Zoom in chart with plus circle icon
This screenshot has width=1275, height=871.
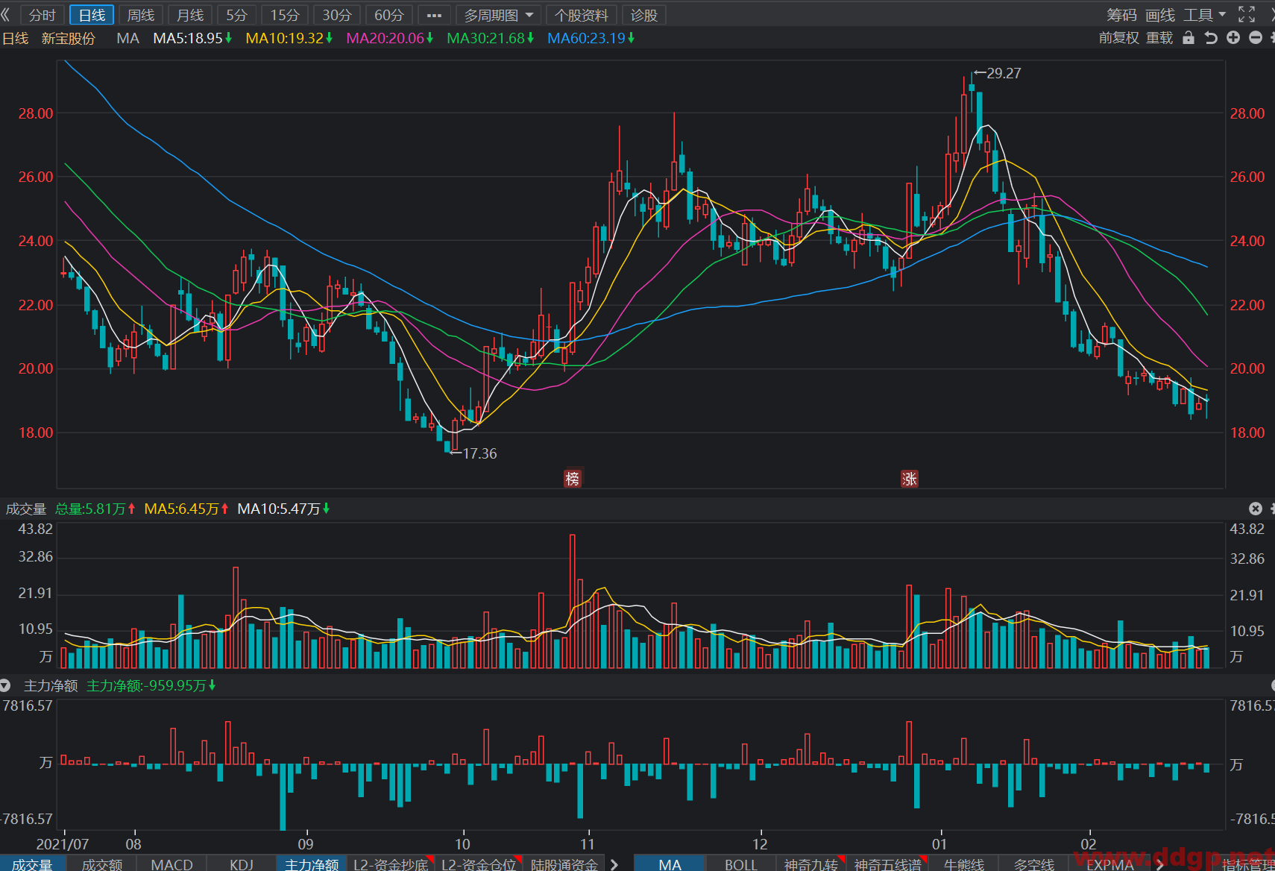(x=1233, y=38)
